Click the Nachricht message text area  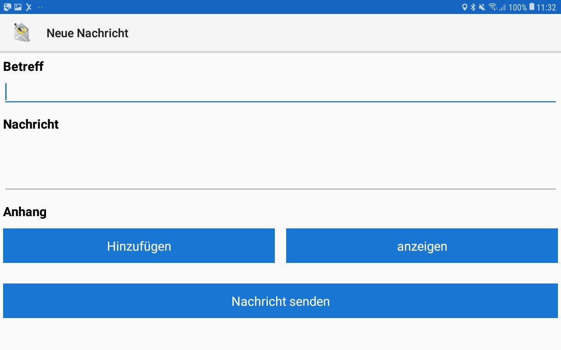(x=280, y=162)
